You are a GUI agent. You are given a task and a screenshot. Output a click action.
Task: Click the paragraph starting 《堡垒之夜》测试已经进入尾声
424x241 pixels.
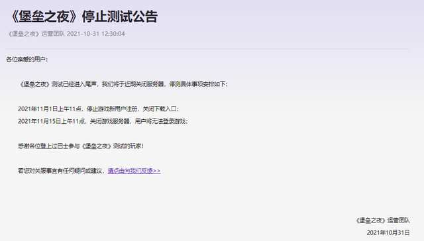[x=123, y=84]
